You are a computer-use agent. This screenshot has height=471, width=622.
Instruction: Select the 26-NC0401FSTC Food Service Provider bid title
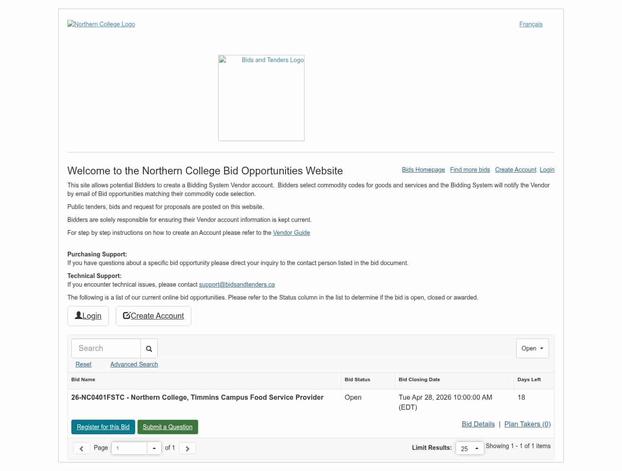197,397
